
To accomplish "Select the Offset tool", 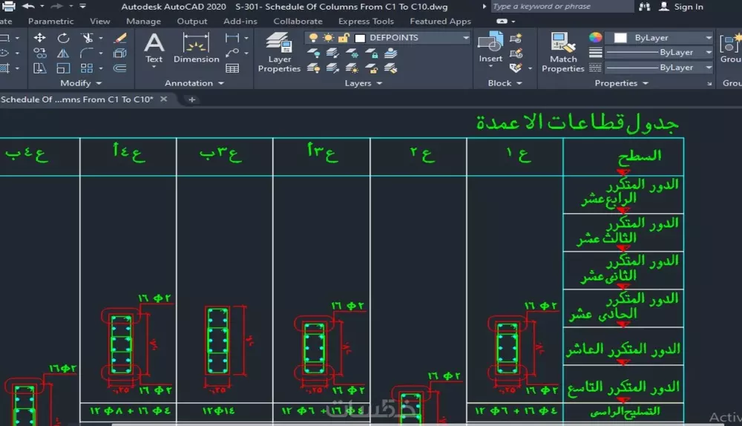I will 120,68.
